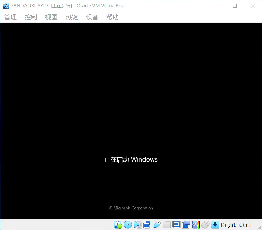The width and height of the screenshot is (262, 230).
Task: Maximize the VirtualBox window
Action: pyautogui.click(x=235, y=6)
